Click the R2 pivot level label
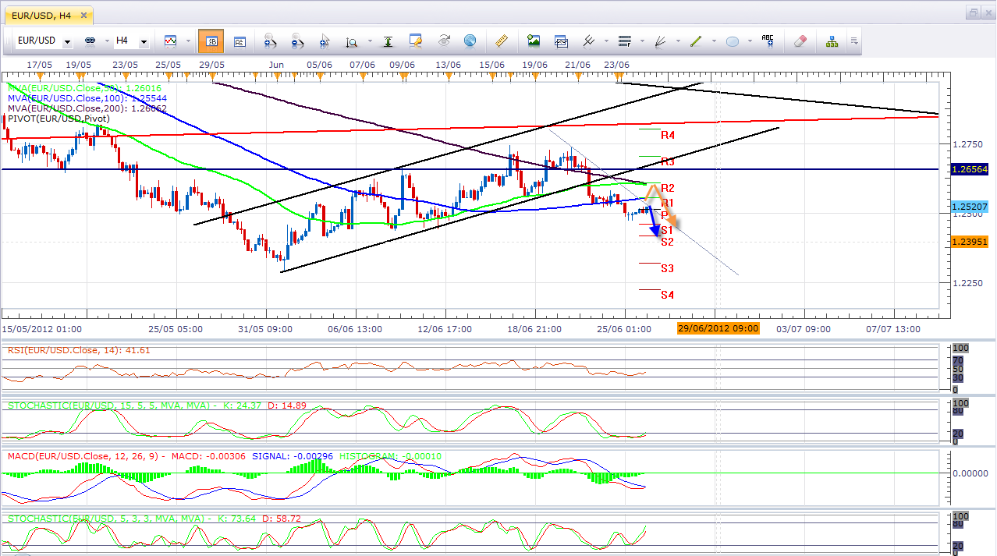 pos(668,188)
